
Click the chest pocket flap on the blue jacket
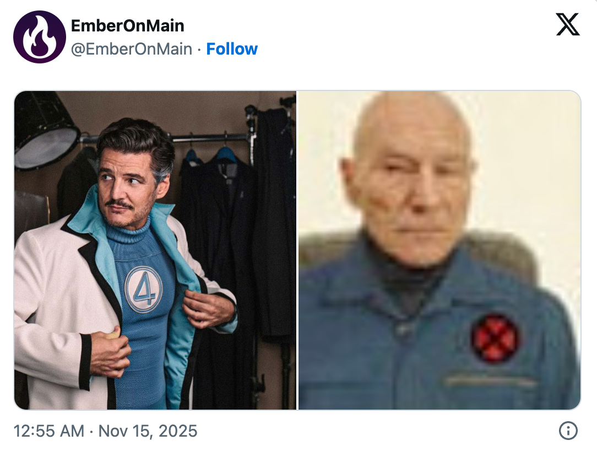490,381
